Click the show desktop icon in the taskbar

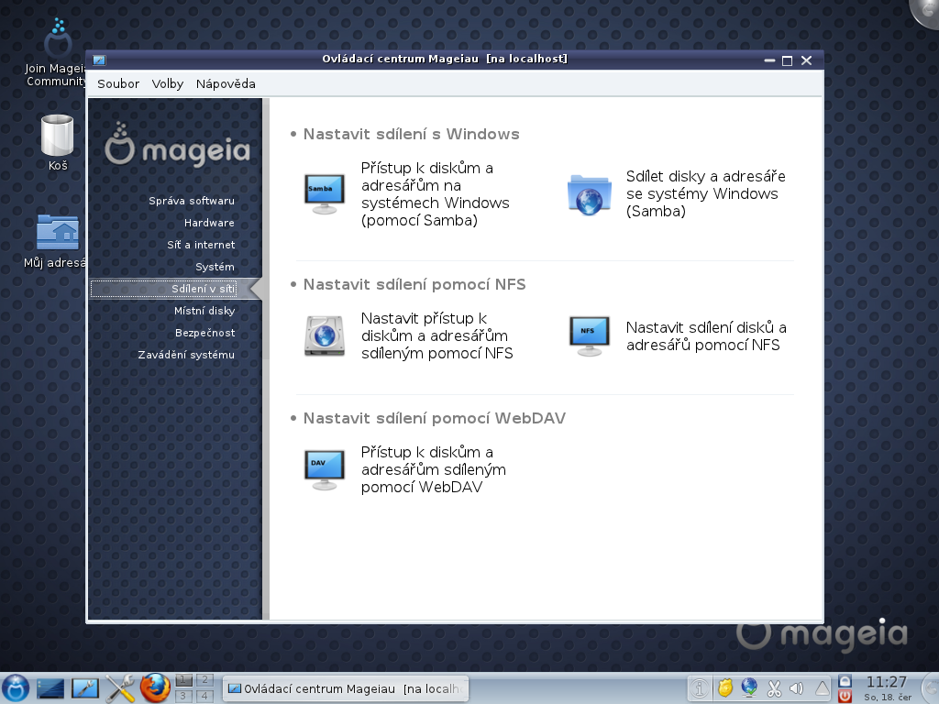point(50,688)
